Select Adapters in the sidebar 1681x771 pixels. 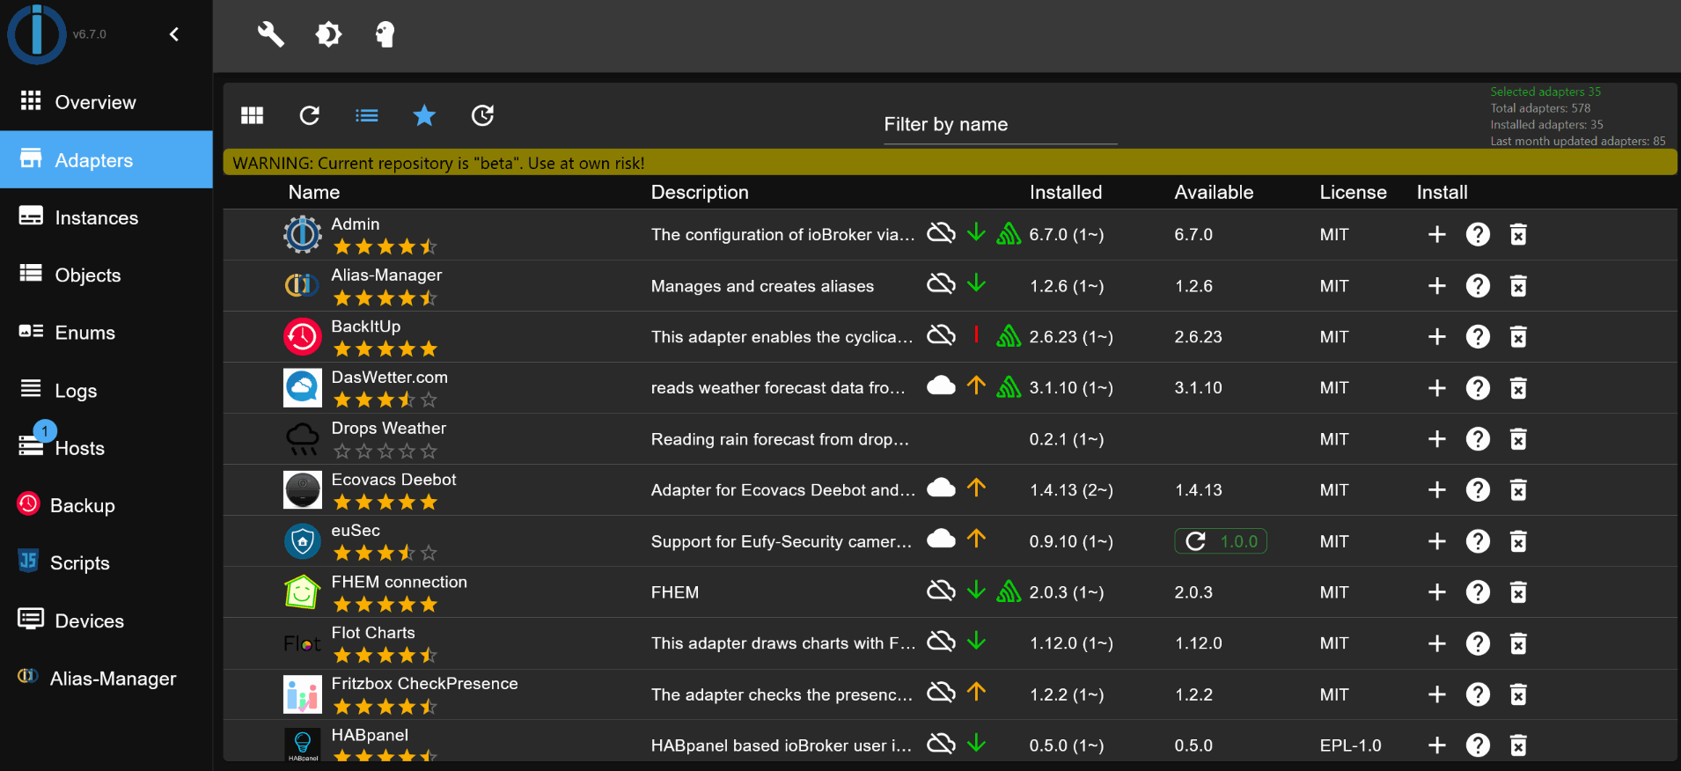point(106,159)
